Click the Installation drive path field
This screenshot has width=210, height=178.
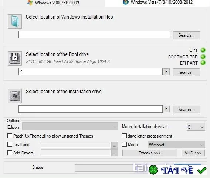coord(91,109)
